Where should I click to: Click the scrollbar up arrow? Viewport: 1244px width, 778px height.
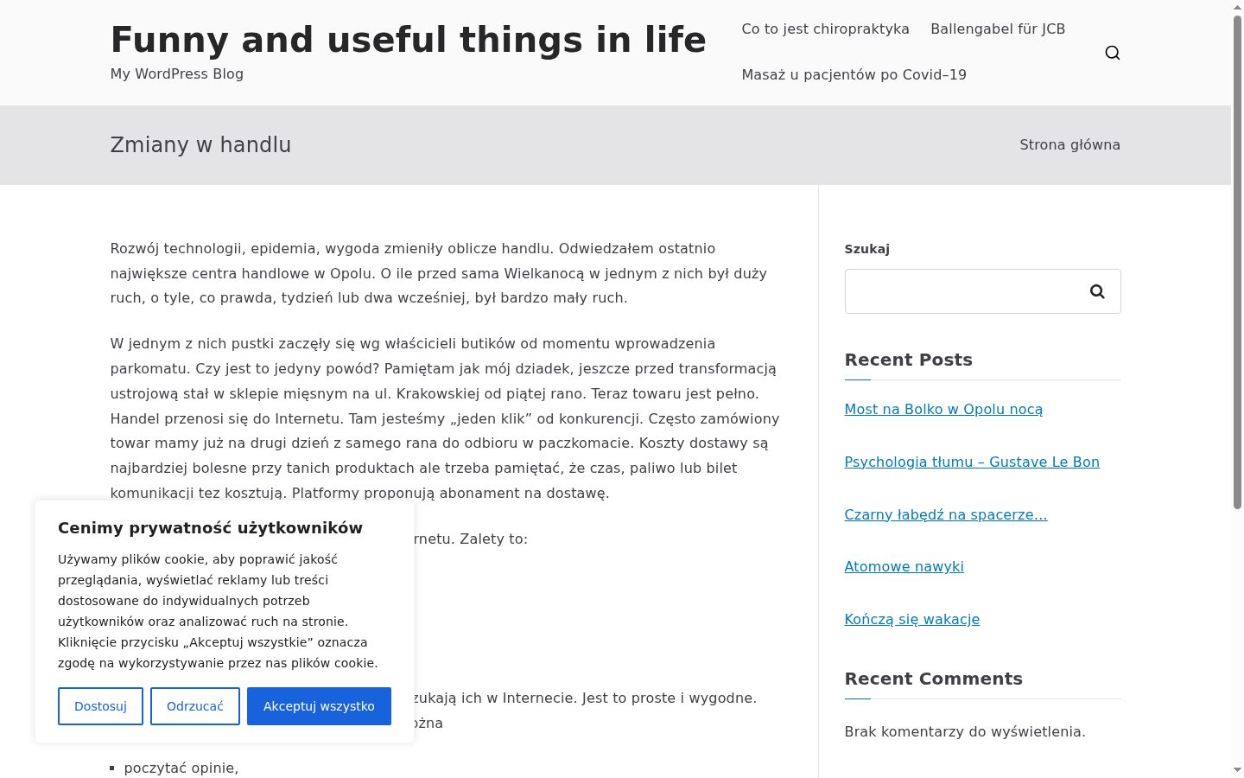pos(1237,7)
